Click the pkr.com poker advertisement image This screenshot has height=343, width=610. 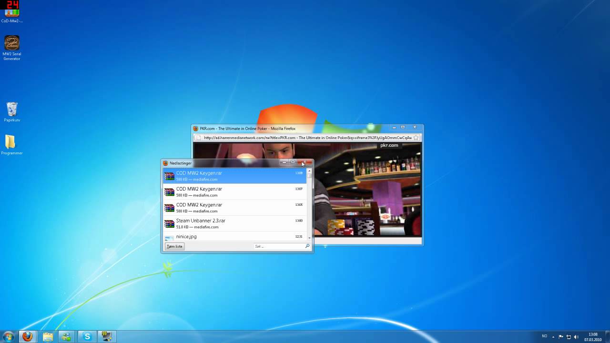click(x=307, y=189)
